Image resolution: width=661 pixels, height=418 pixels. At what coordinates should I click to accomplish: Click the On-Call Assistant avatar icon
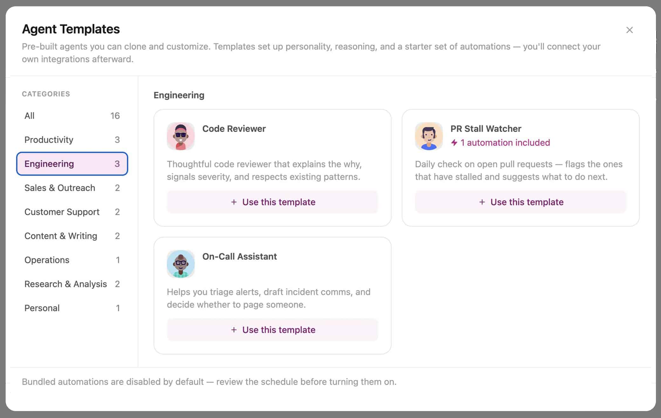coord(181,264)
